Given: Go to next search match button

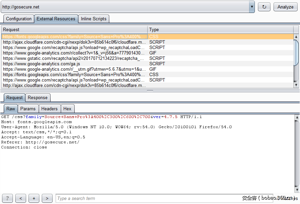Looking at the screenshot, I should (47, 199).
